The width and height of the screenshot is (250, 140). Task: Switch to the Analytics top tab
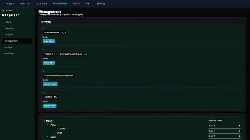click(24, 4)
